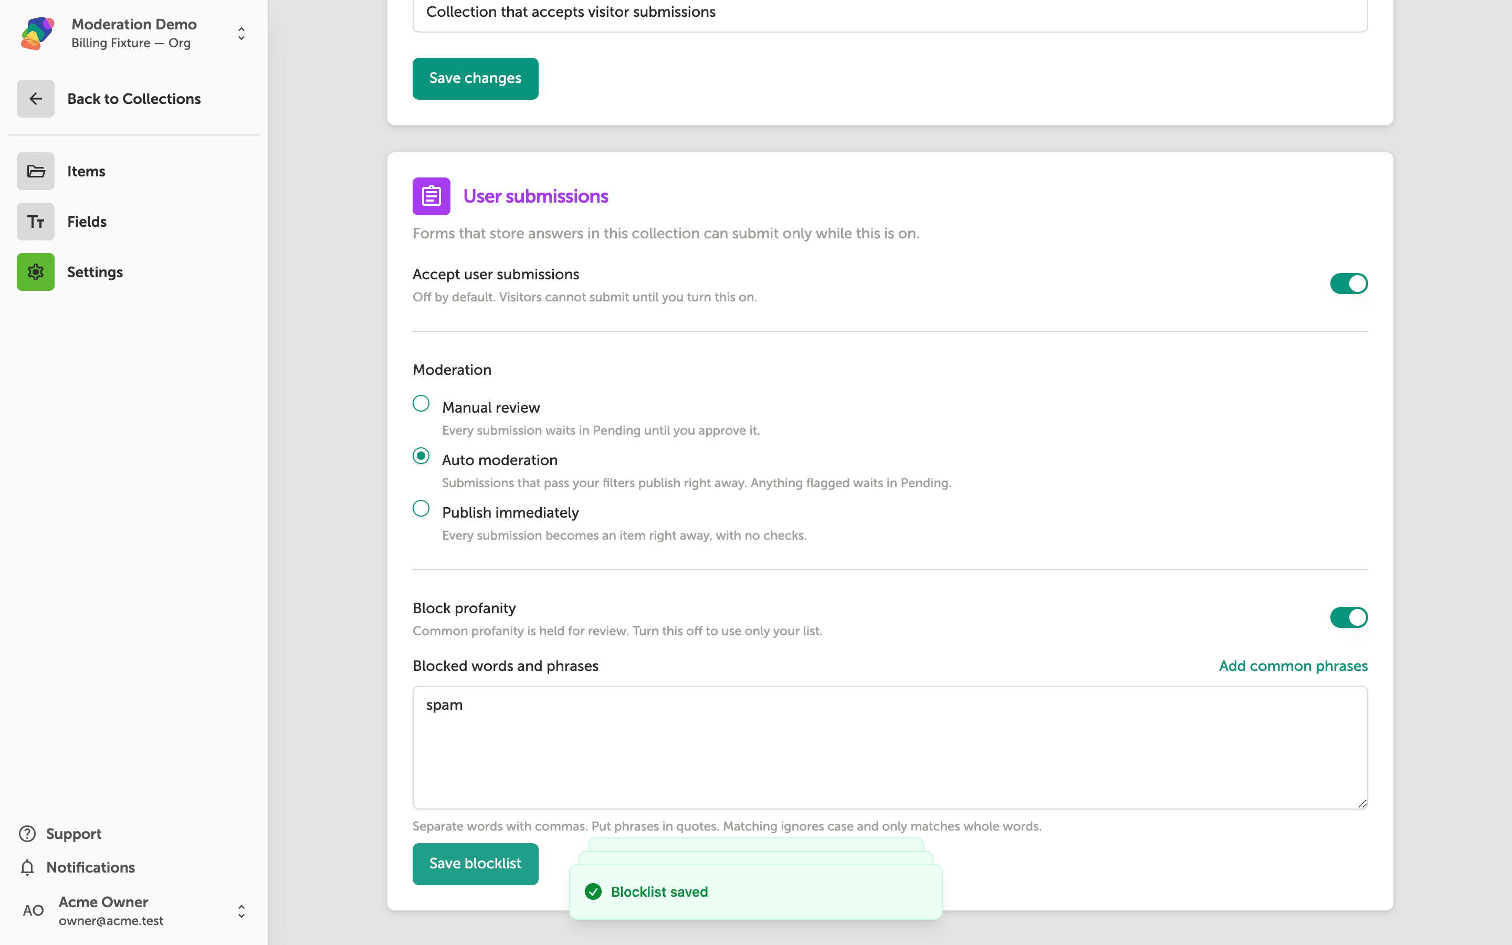
Task: Turn off Accept user submissions toggle
Action: pos(1348,283)
